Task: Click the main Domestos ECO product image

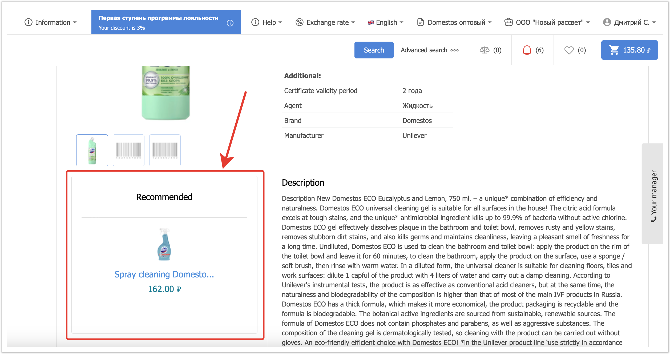Action: (166, 93)
